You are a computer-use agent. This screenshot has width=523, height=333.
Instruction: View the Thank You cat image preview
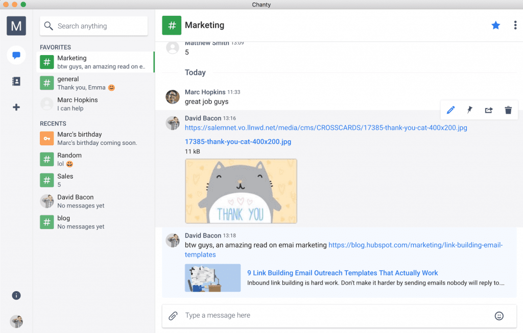coord(241,191)
